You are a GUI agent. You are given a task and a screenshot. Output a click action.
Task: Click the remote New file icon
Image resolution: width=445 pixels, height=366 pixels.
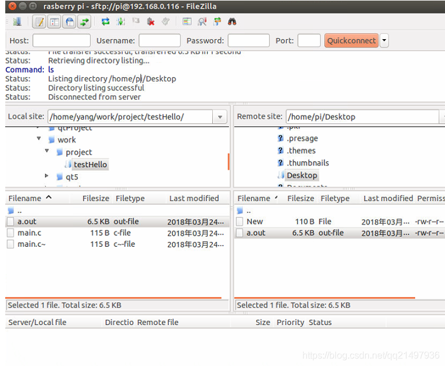[x=240, y=222]
